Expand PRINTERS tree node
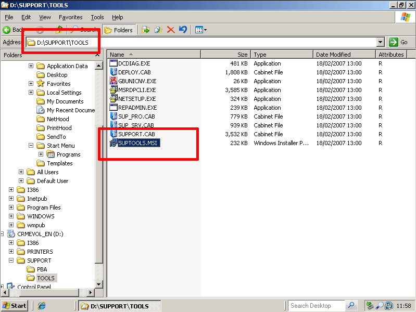This screenshot has height=312, width=416. pos(11,251)
